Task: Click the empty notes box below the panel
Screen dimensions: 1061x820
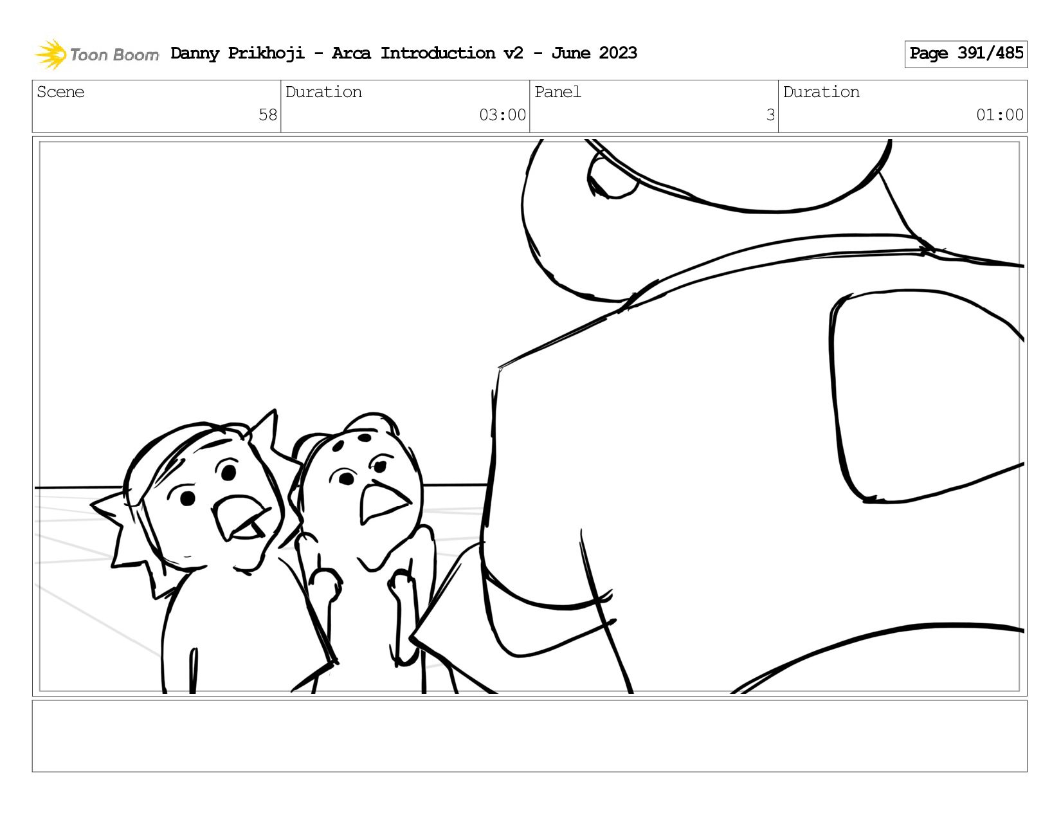Action: click(x=530, y=736)
